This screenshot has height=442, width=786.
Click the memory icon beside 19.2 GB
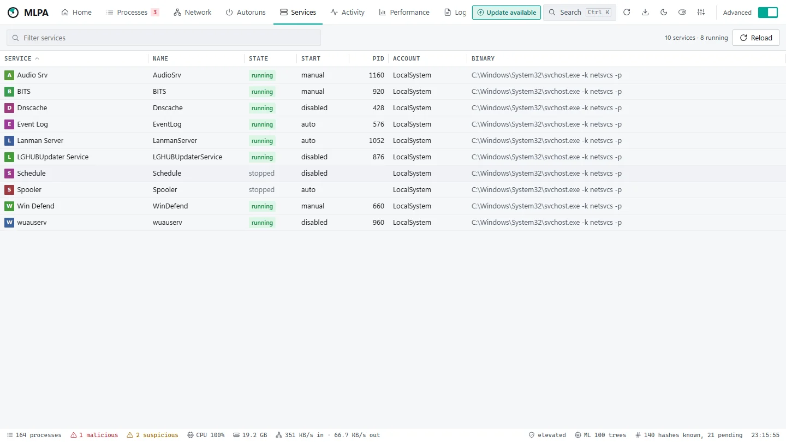click(236, 435)
